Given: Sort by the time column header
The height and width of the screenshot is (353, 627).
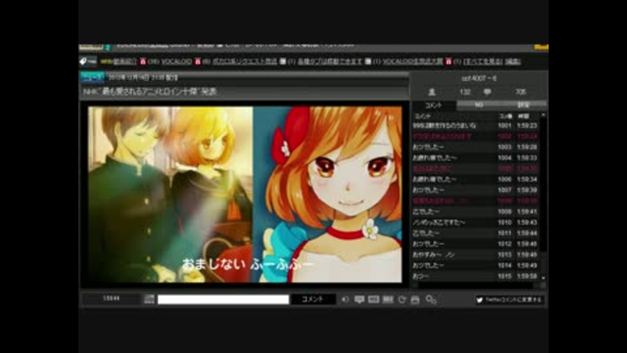Looking at the screenshot, I should (523, 116).
